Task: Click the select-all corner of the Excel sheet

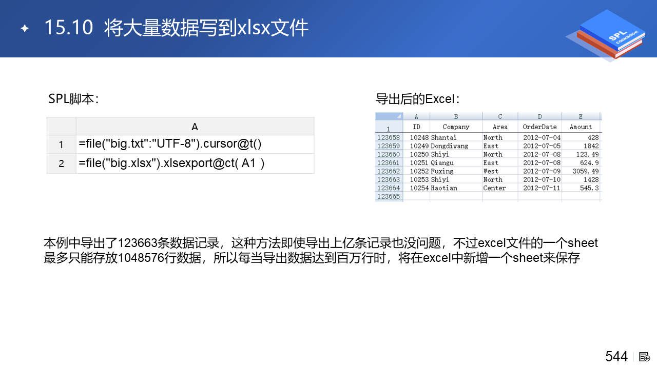Action: 389,116
